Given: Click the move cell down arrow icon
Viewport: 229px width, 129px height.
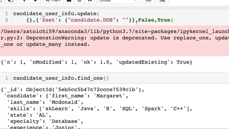Looking at the screenshot, I should coord(35,1).
